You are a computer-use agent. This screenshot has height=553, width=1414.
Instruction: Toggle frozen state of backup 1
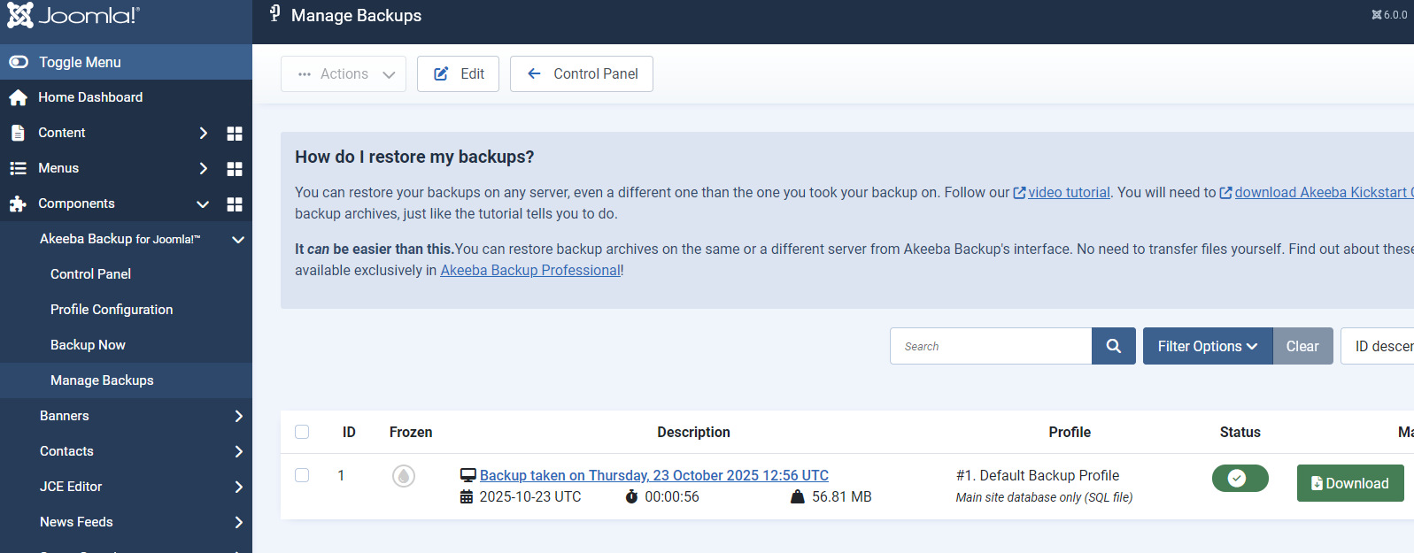(404, 476)
